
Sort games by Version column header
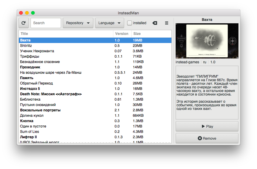(122, 34)
